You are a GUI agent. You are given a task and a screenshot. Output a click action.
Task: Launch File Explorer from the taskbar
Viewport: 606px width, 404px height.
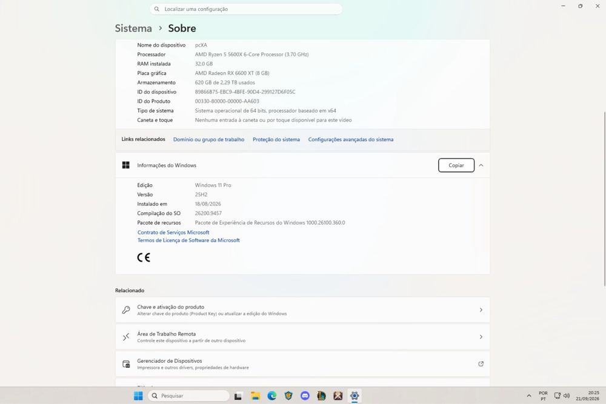tap(255, 396)
